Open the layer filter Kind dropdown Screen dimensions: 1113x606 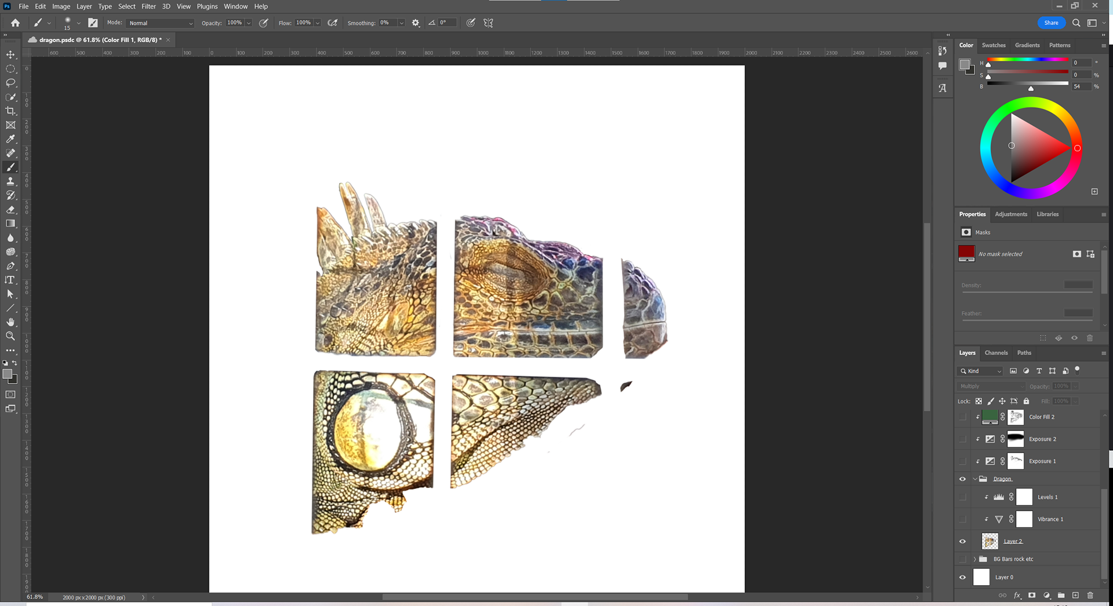980,371
